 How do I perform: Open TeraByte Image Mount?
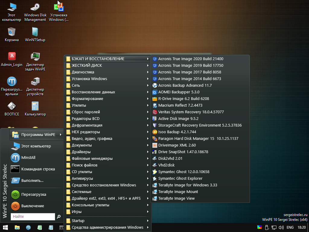[x=200, y=192]
